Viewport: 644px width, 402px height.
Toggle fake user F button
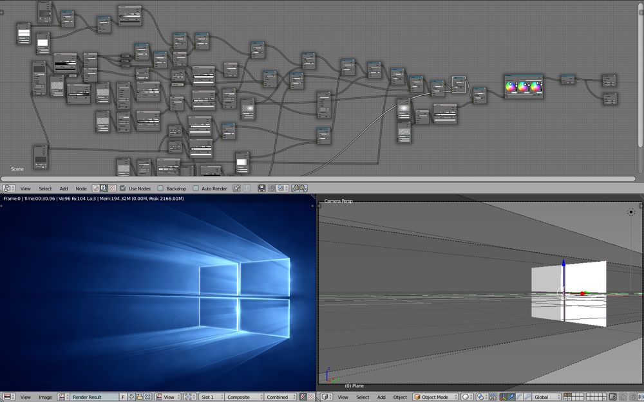[123, 397]
